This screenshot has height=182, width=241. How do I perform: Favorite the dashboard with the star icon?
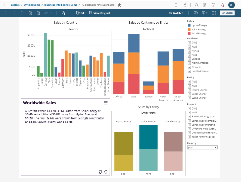pos(119,5)
